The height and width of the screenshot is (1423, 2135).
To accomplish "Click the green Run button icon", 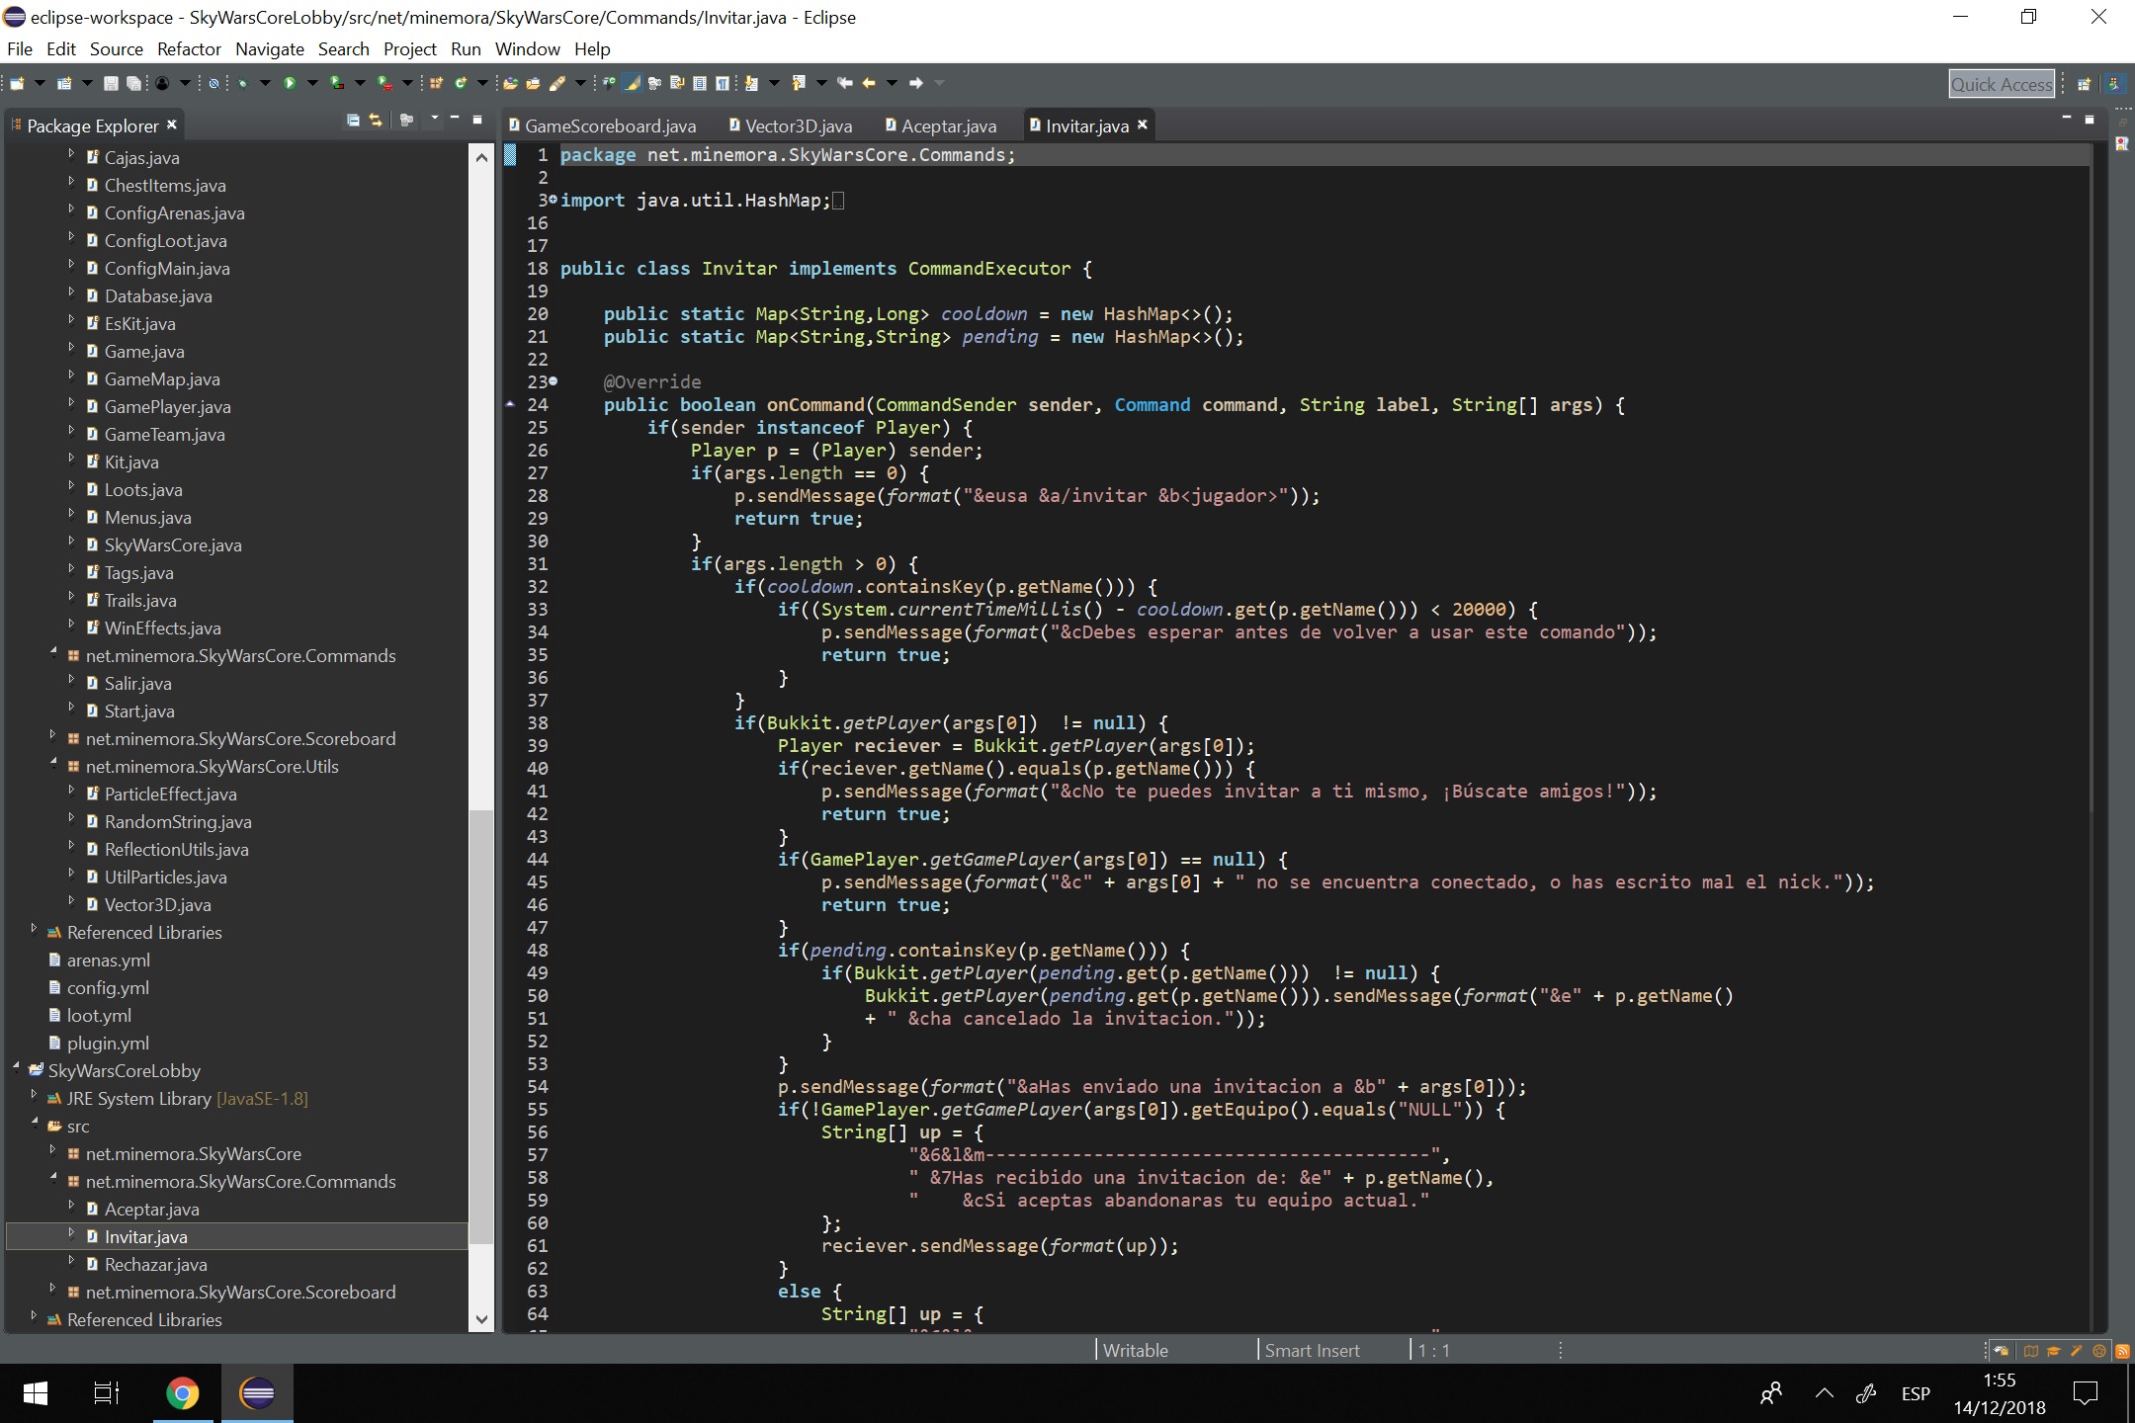I will (290, 83).
